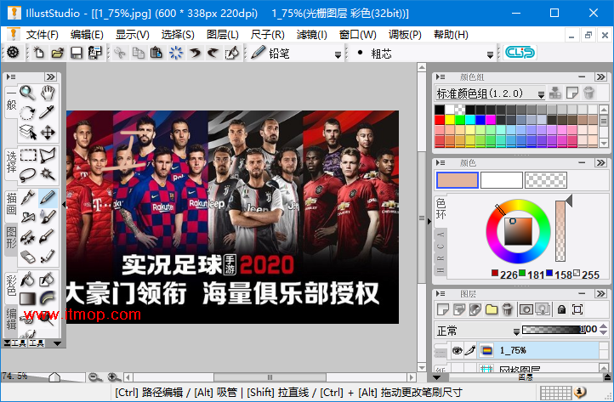Select the main color swatch (skin tone)
Viewport: 614px width, 402px height.
[x=457, y=180]
